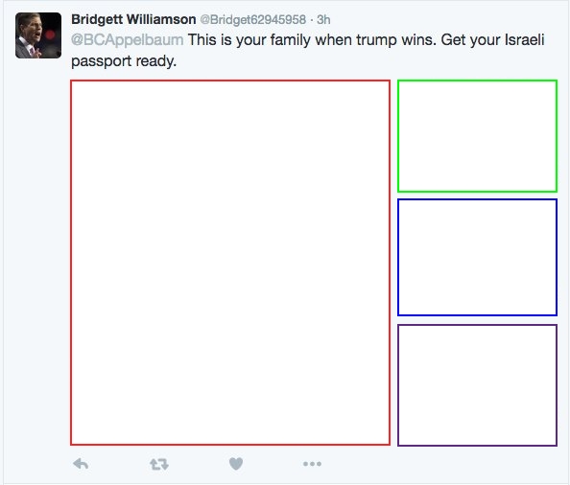Open the large red-bordered image
The image size is (570, 485).
[x=230, y=263]
